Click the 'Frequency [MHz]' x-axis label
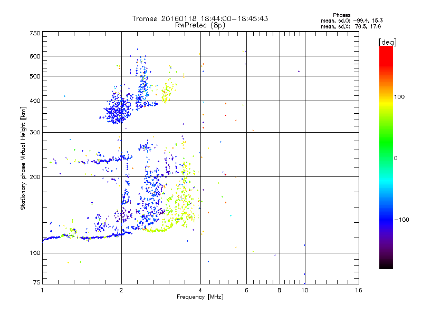This screenshot has height=316, width=422. pyautogui.click(x=200, y=297)
